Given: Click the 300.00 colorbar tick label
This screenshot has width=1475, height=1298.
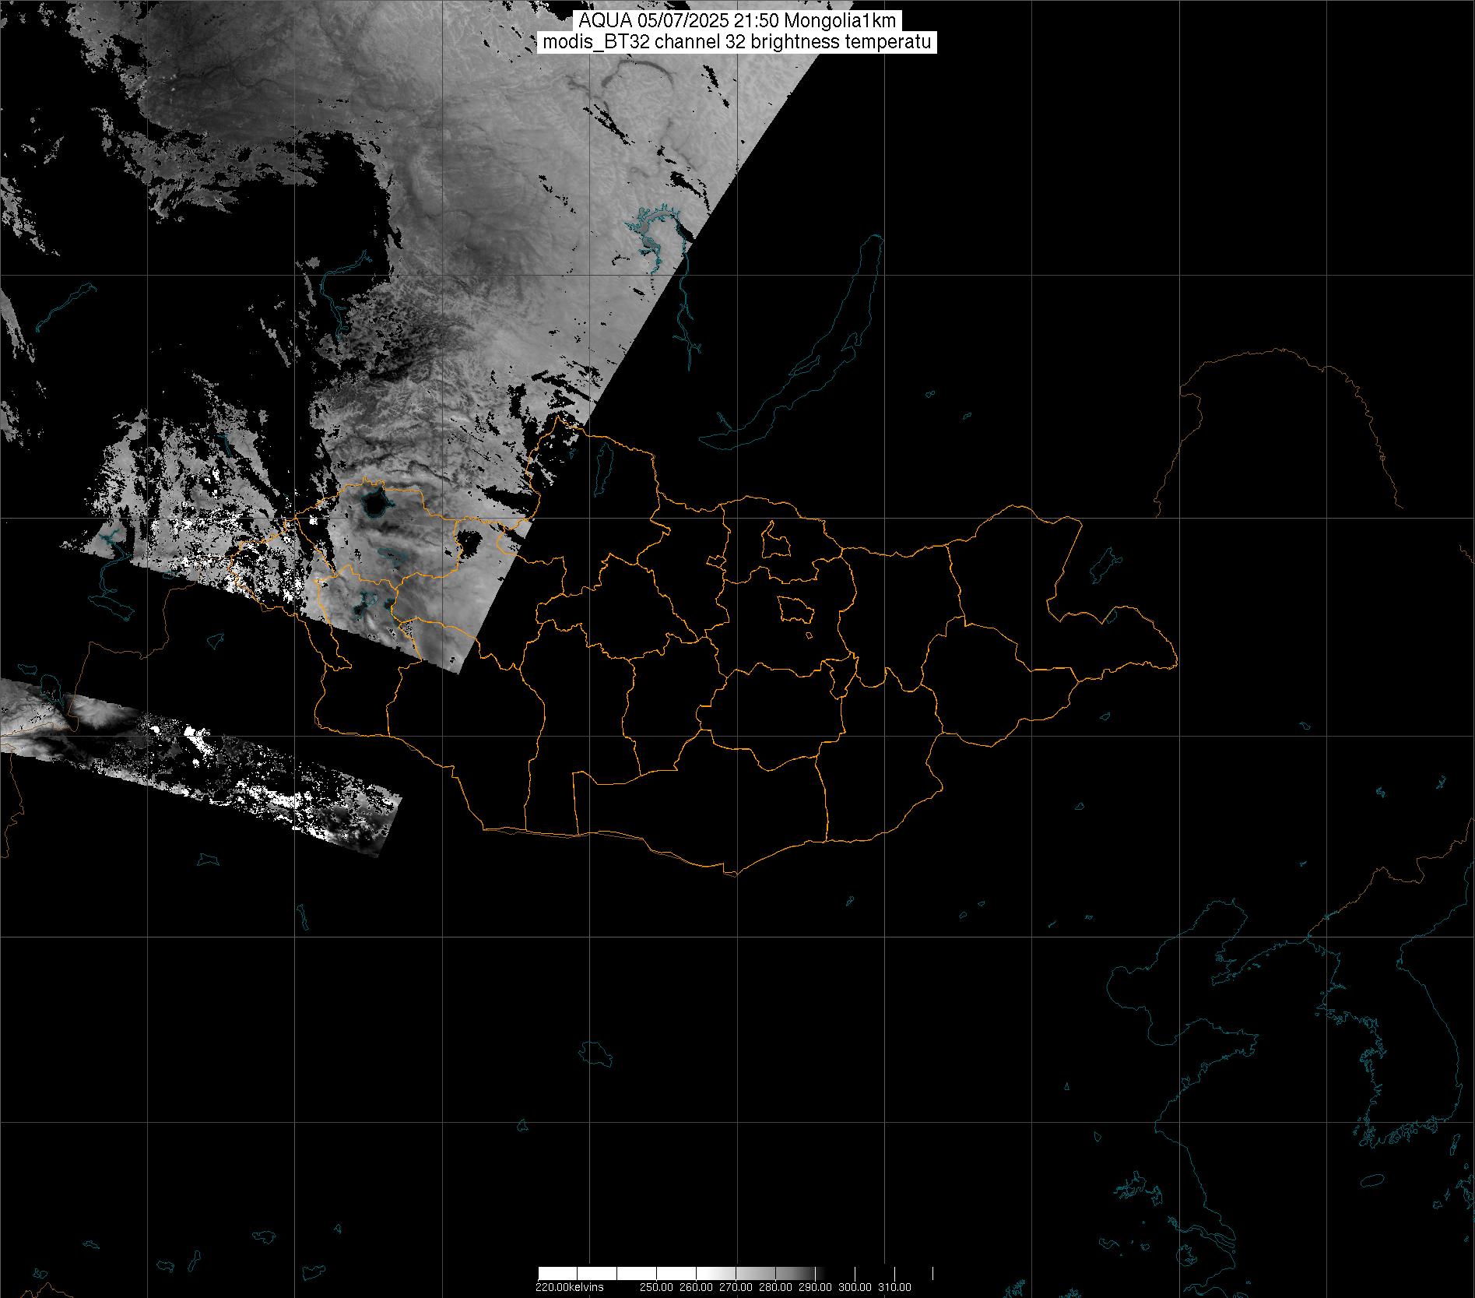Looking at the screenshot, I should point(855,1287).
